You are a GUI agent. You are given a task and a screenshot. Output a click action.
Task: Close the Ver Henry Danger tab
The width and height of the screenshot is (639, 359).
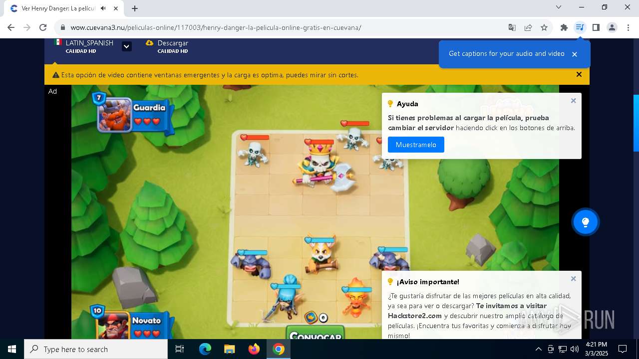[115, 8]
